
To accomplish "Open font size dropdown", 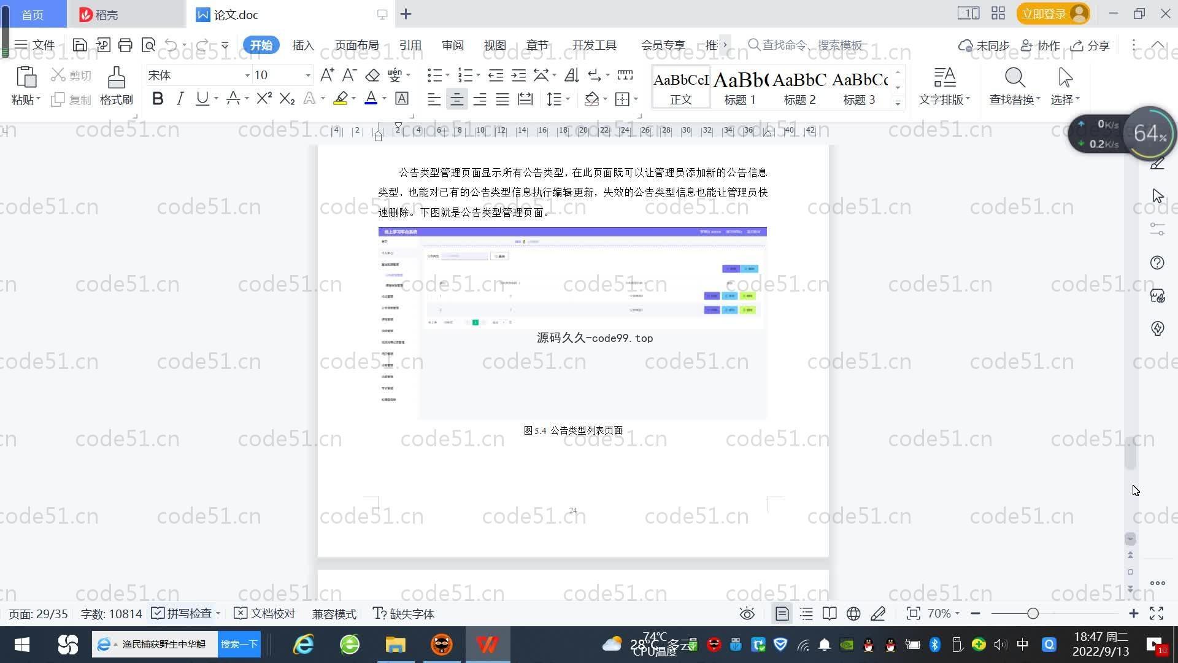I will pos(307,76).
